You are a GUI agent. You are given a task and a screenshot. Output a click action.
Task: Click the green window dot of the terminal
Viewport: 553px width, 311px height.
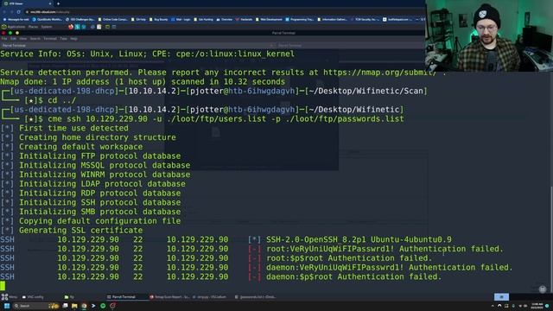10,33
